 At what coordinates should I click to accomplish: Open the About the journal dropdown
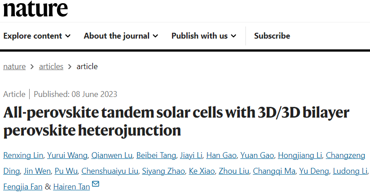pyautogui.click(x=121, y=36)
